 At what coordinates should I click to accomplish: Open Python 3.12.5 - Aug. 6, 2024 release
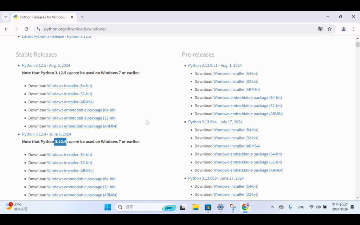click(x=46, y=65)
